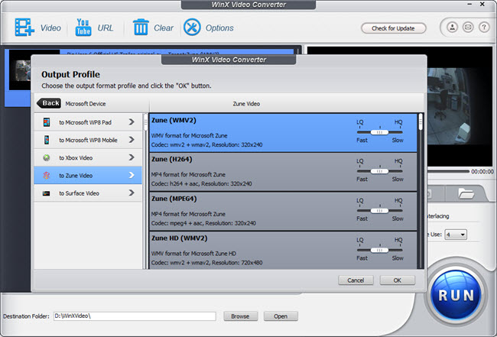
Task: Select to Microsoft WP8 Pad category
Action: (x=88, y=122)
